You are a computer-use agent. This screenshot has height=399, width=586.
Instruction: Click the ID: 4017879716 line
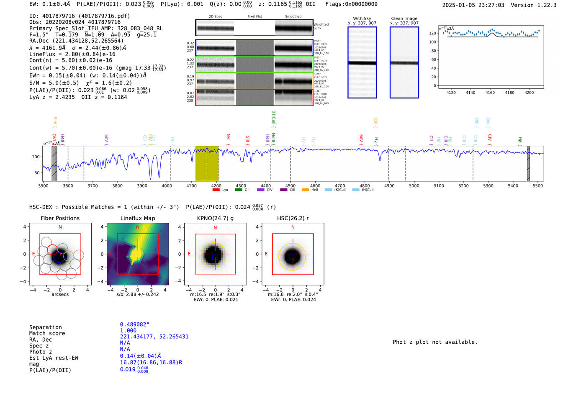[80, 16]
